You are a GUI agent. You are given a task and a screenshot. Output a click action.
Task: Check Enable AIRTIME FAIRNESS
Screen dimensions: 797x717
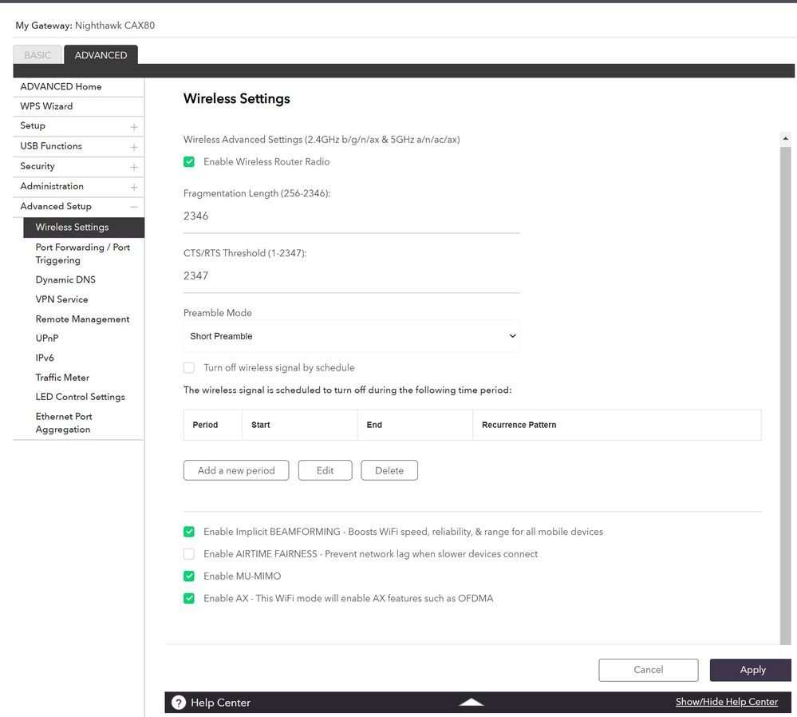[189, 553]
